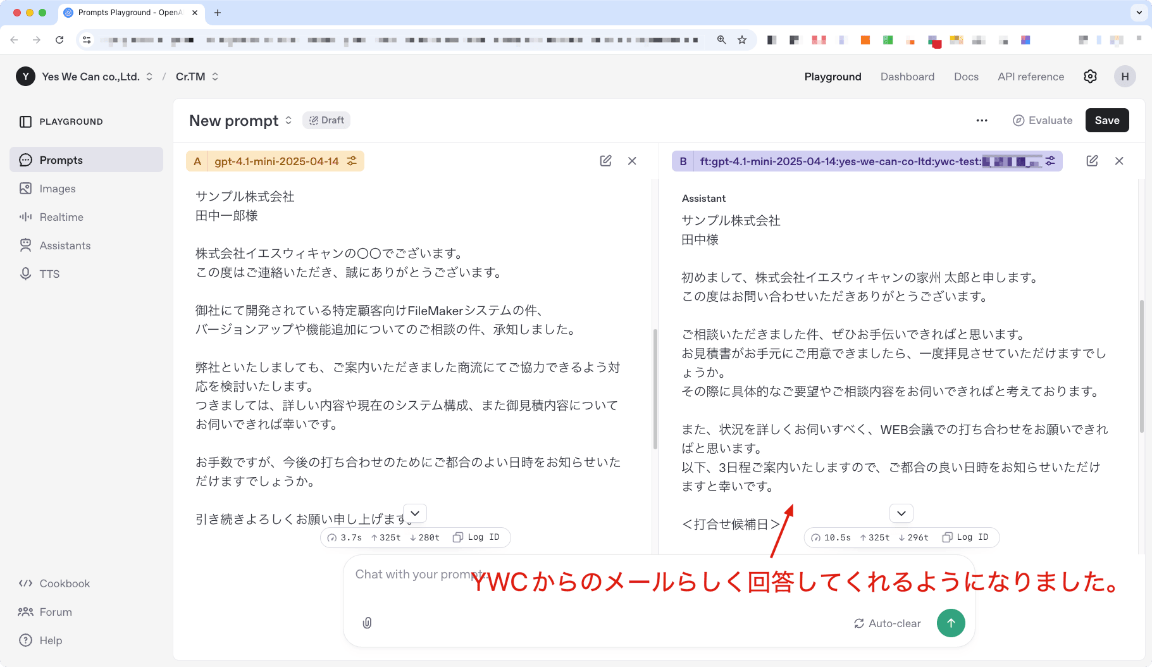Screen dimensions: 1152x667
Task: Save the current prompt
Action: [x=1106, y=120]
